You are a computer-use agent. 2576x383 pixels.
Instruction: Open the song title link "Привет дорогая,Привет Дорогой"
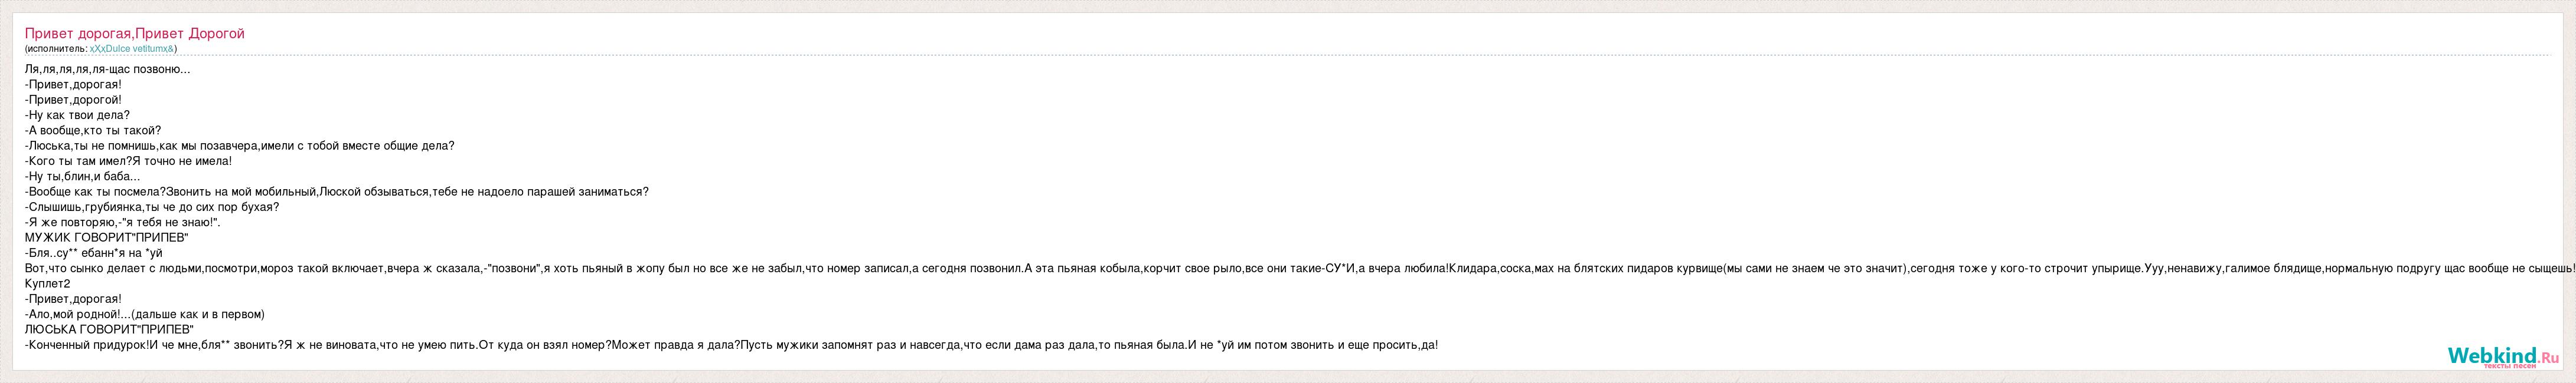(x=134, y=33)
